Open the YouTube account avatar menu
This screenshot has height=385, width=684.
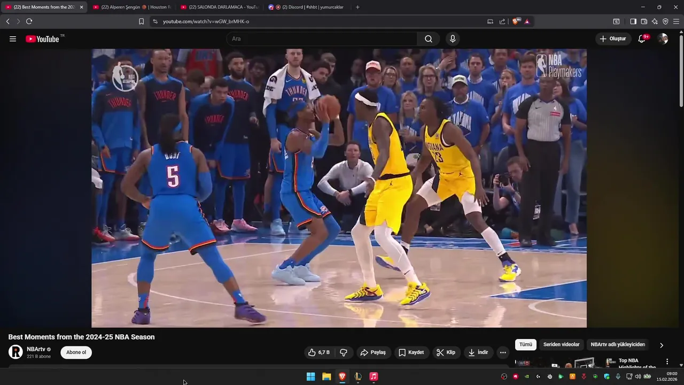click(663, 39)
